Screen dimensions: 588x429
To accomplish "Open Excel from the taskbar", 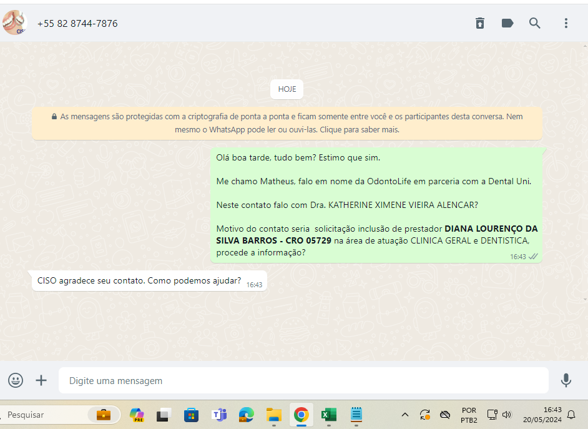I will [x=329, y=415].
